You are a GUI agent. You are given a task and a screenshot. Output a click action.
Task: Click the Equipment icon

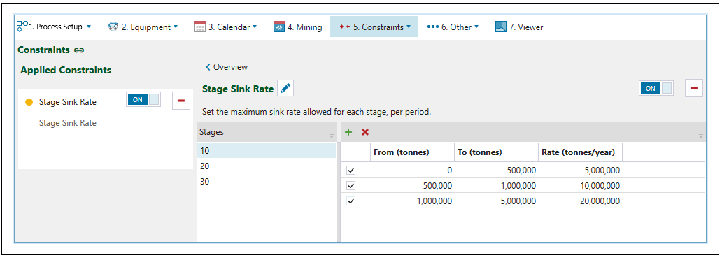(113, 27)
